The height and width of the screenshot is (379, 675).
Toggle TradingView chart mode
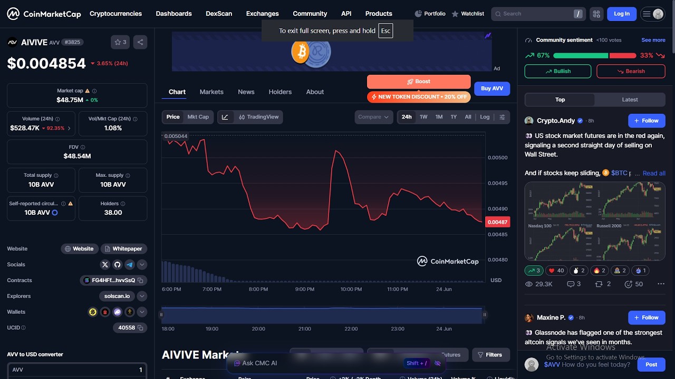258,117
